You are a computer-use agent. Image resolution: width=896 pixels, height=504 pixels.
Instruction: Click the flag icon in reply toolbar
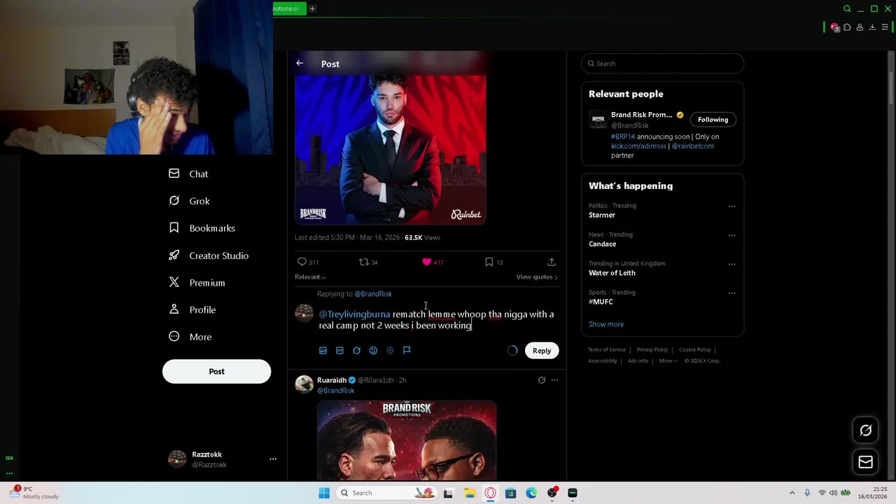pos(407,351)
